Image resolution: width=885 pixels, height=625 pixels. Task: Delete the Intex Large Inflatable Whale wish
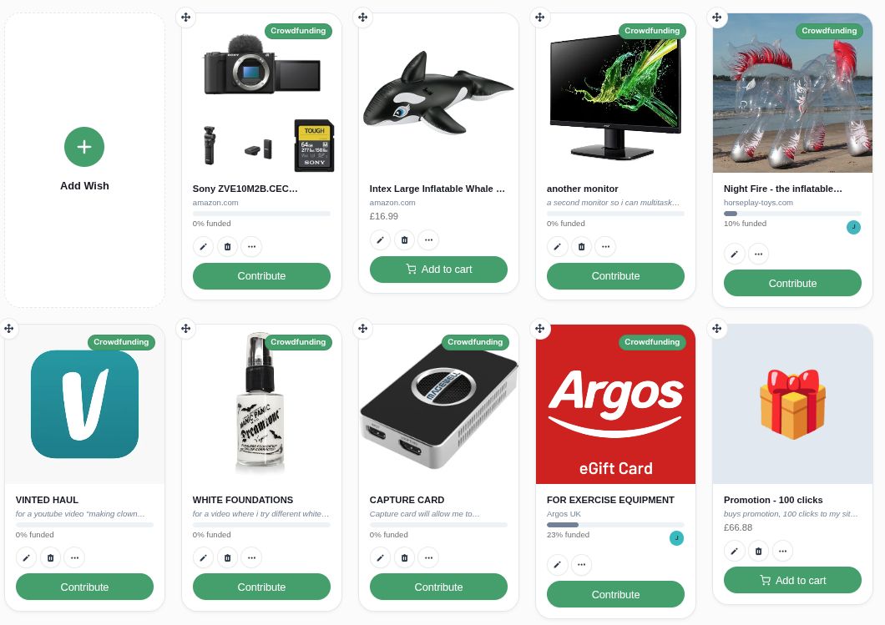(x=405, y=239)
